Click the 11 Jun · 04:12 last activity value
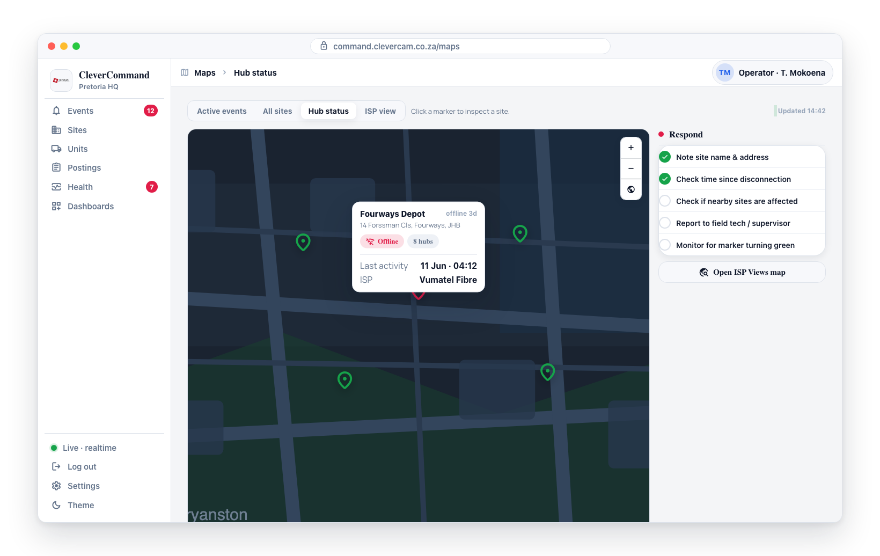This screenshot has height=556, width=880. 449,266
